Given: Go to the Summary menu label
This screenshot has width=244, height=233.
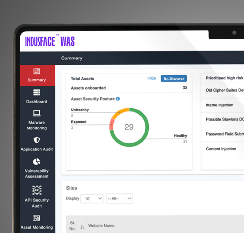Looking at the screenshot, I should click(37, 80).
